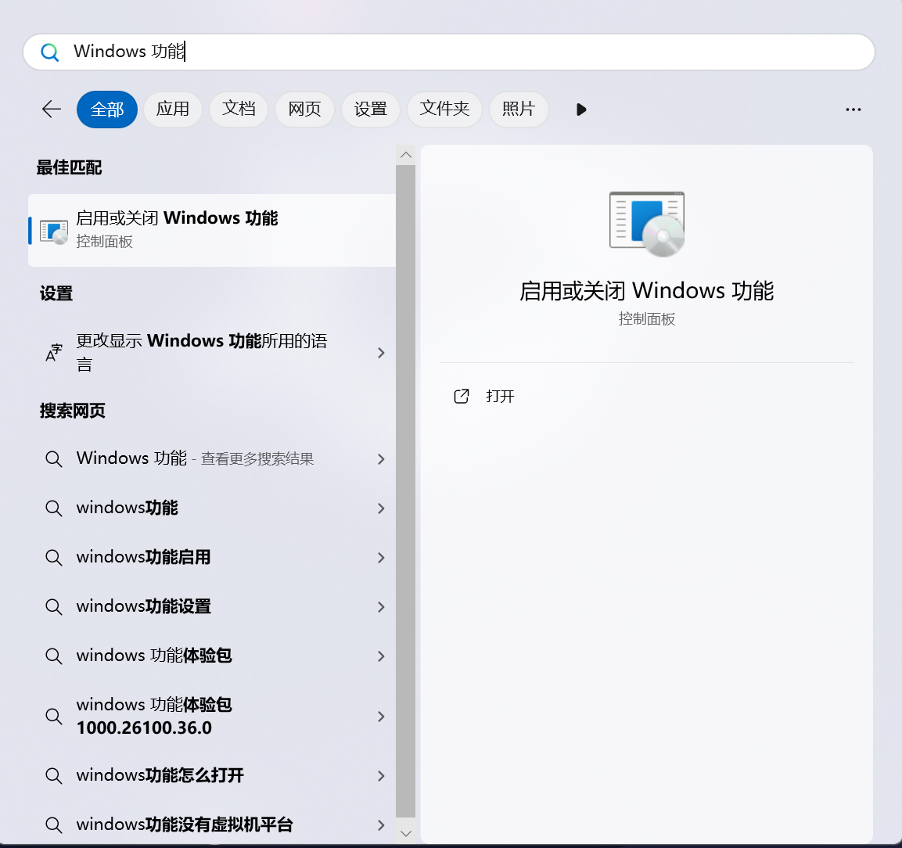Image resolution: width=902 pixels, height=848 pixels.
Task: Expand chevron for windows 功能体验包
Action: [x=381, y=656]
